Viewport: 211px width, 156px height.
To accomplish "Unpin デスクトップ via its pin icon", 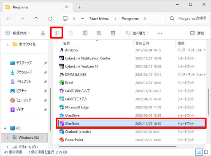I will click(45, 63).
